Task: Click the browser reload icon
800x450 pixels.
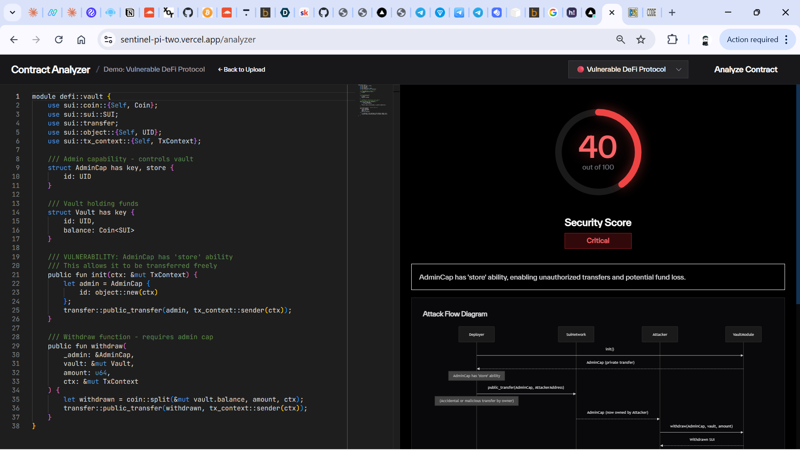Action: tap(59, 40)
